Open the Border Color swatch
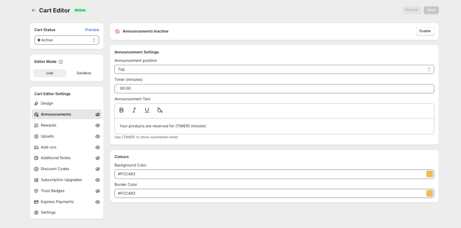This screenshot has height=228, width=461. click(430, 193)
